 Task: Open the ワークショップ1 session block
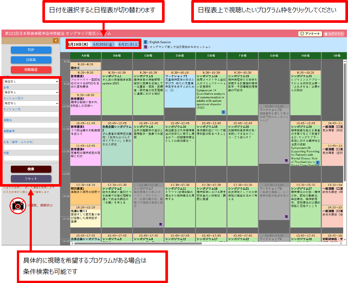[x=180, y=89]
